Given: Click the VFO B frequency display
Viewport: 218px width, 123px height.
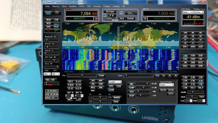Looking at the screenshot, I should pos(159,14).
